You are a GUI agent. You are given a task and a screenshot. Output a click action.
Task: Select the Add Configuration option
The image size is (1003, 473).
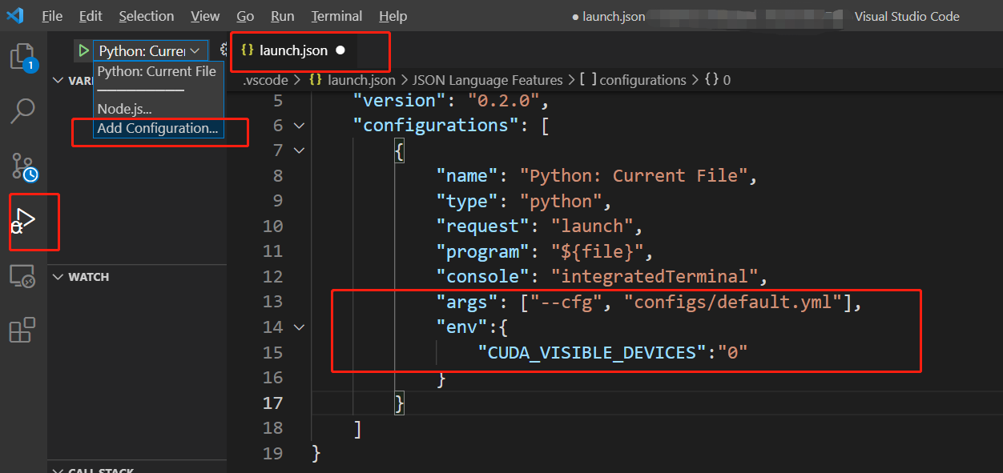click(x=157, y=128)
